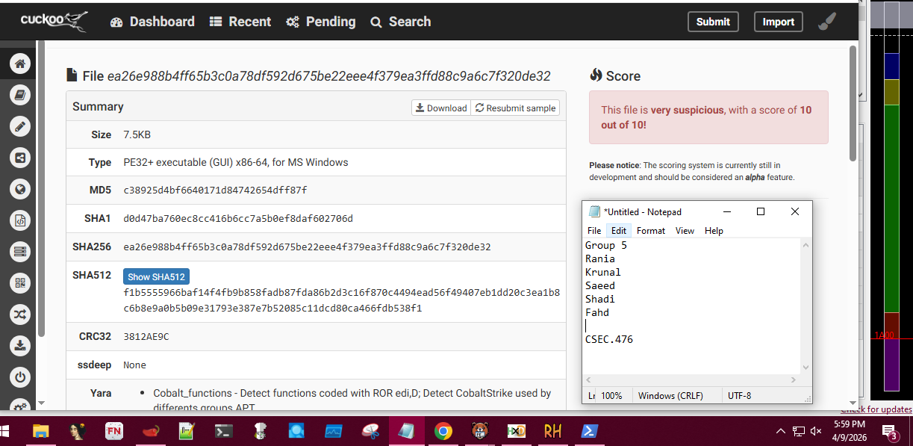This screenshot has width=913, height=446.
Task: Open the QR grid icon in Cuckoo sidebar
Action: point(20,283)
